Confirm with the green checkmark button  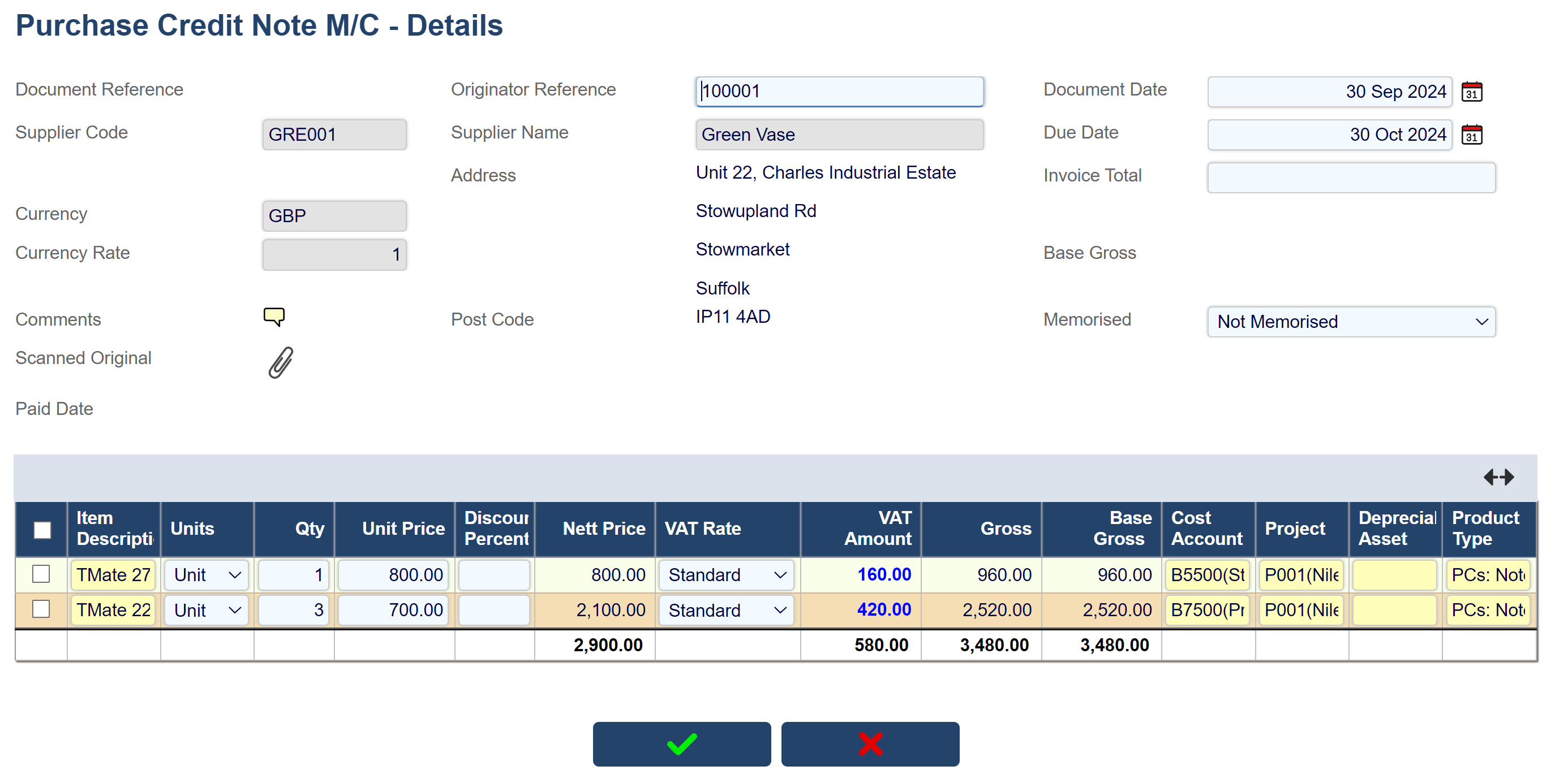click(681, 743)
